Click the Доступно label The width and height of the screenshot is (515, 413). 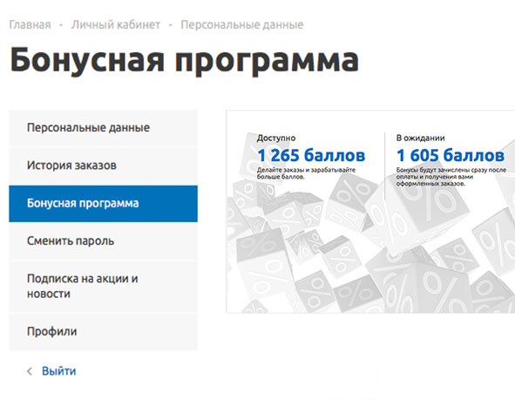[276, 138]
